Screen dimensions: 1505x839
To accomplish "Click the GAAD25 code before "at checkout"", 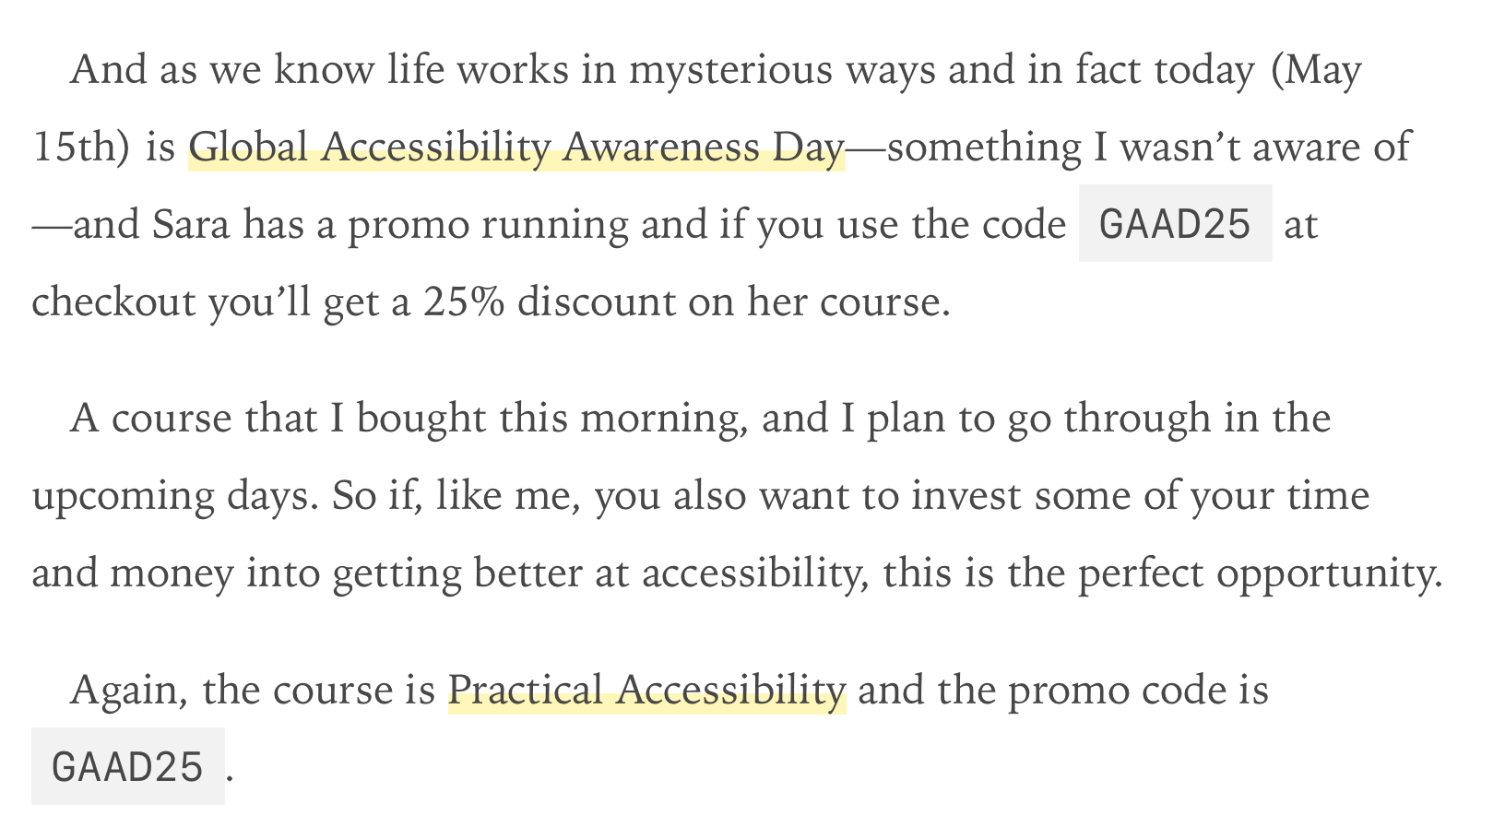I will tap(1175, 224).
